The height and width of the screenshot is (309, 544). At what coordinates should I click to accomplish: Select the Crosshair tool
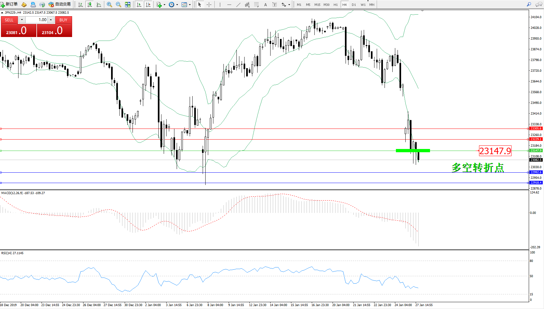click(209, 5)
